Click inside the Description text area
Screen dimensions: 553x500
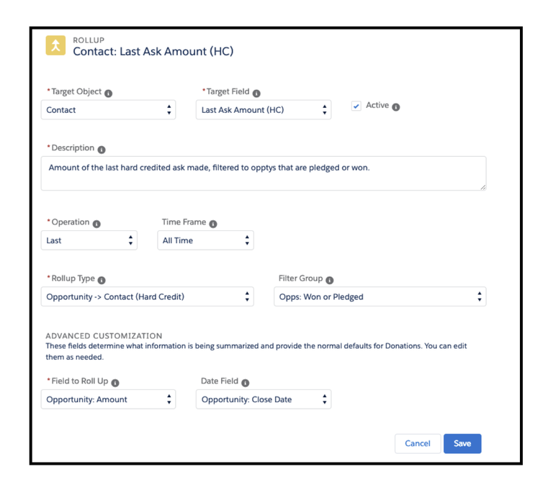(x=264, y=173)
